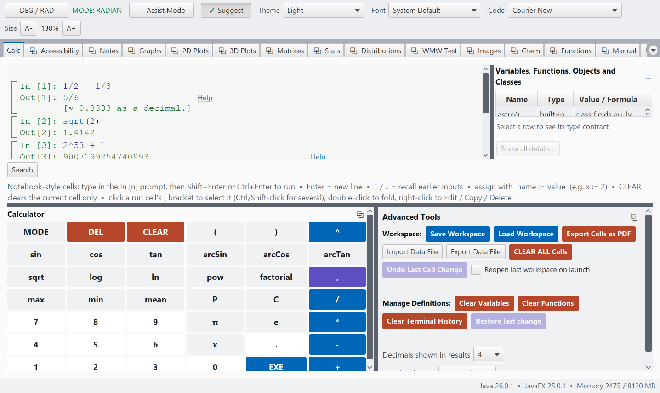This screenshot has height=393, width=660.
Task: Pop out the Graphs tab icon
Action: point(131,51)
